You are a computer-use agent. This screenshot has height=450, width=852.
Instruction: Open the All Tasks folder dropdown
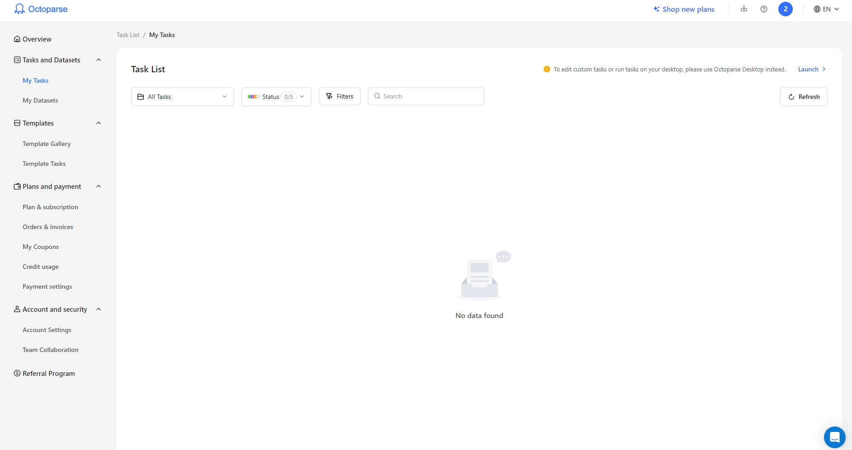click(x=183, y=97)
